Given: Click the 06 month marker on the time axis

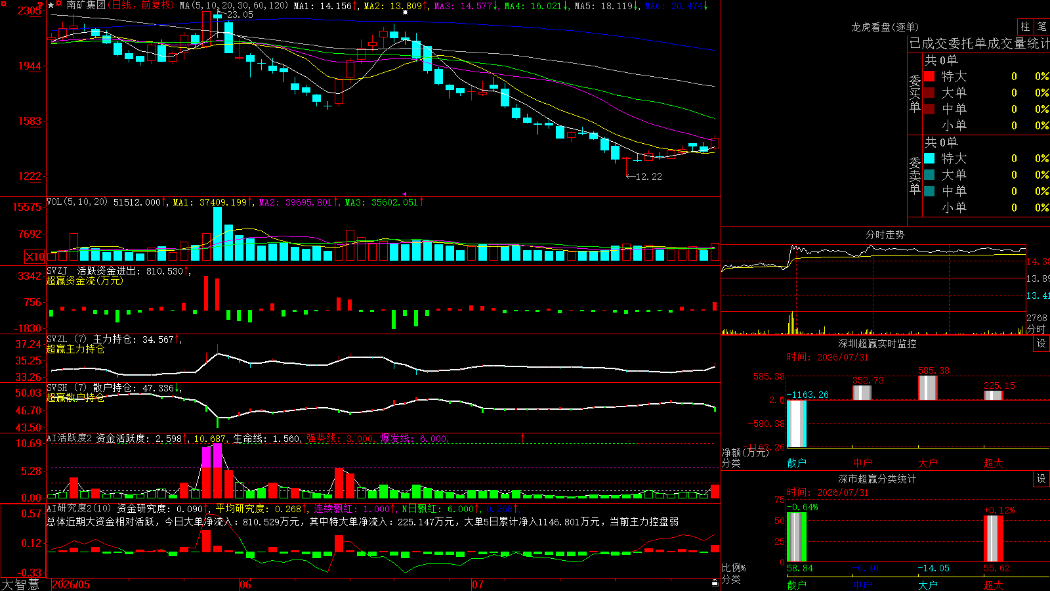Looking at the screenshot, I should click(x=245, y=584).
